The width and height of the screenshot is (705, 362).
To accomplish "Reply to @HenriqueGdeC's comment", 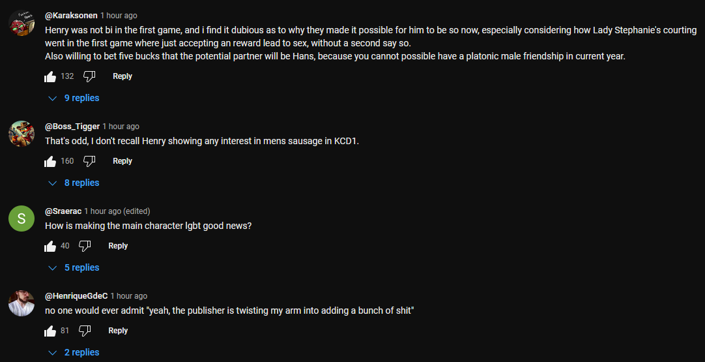I will (118, 331).
